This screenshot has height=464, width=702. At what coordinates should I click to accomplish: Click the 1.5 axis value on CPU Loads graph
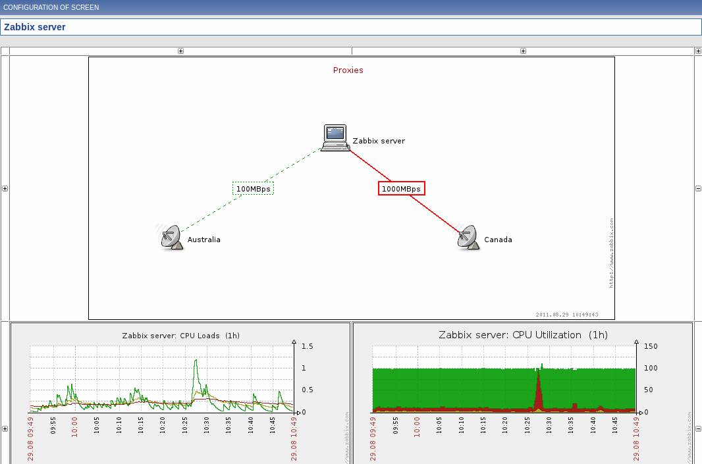[x=307, y=346]
